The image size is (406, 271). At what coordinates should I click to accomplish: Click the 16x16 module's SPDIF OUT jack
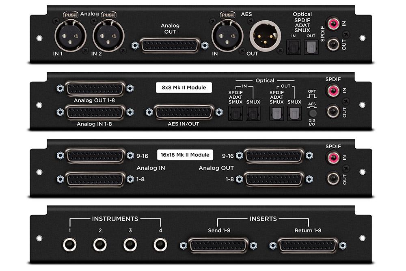(333, 178)
